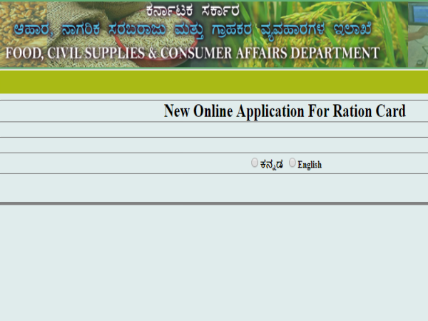Click 'New Online Application For Ration Card' heading

click(x=285, y=111)
